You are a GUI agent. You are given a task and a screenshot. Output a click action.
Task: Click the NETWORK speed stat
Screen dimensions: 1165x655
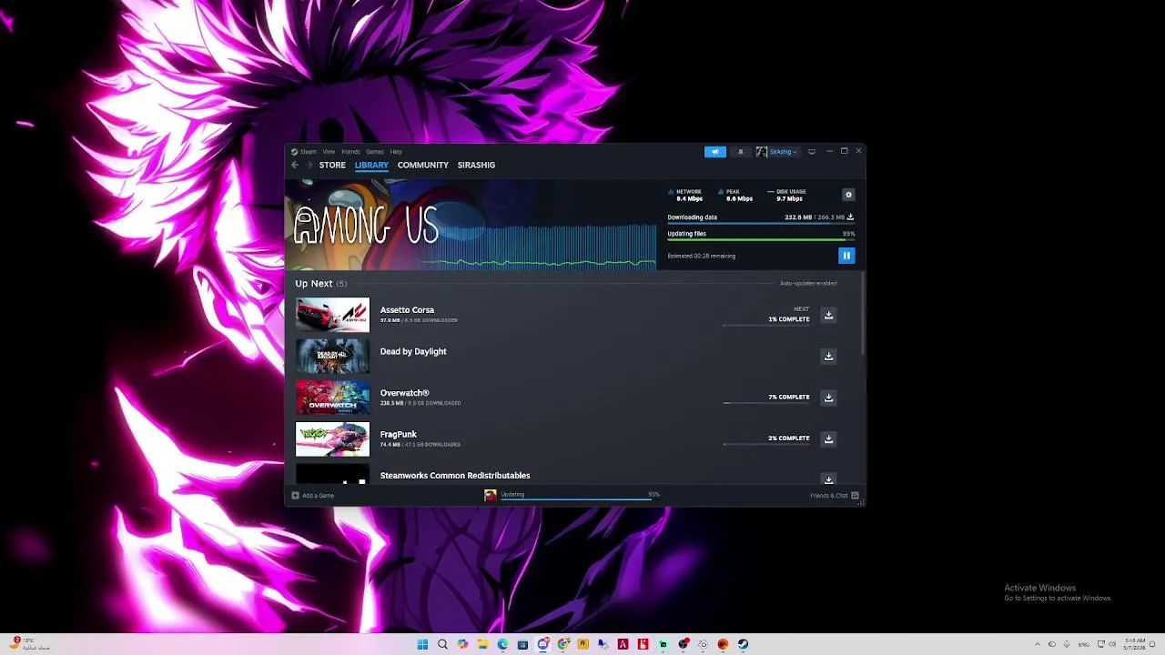[687, 195]
